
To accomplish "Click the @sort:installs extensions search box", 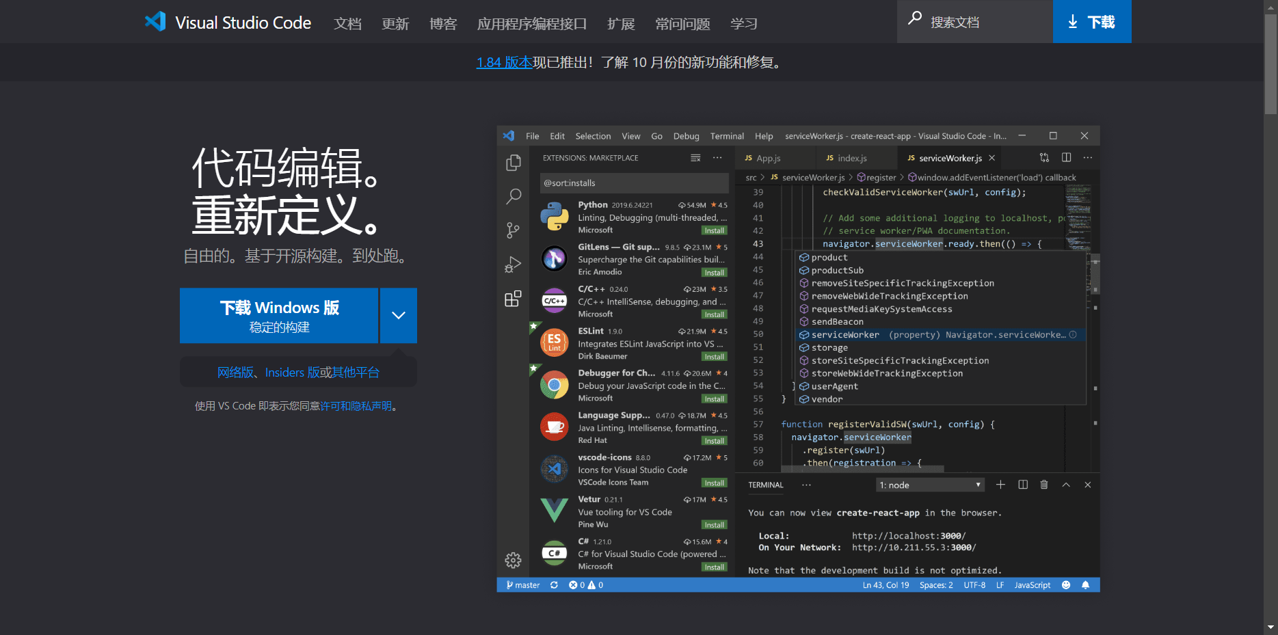I will click(635, 183).
